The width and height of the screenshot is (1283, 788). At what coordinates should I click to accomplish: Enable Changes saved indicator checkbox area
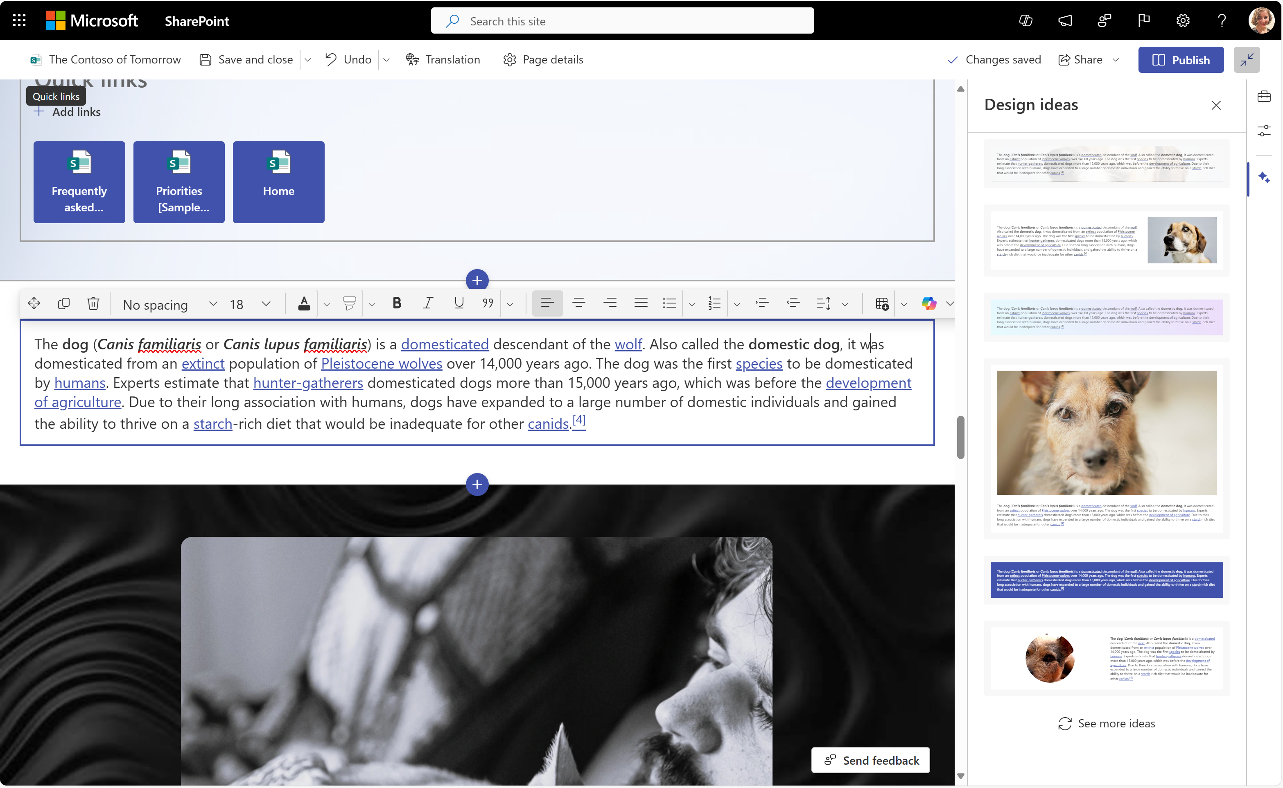(994, 59)
